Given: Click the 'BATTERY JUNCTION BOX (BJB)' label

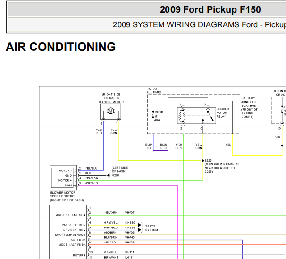Looking at the screenshot, I should click(x=249, y=102).
